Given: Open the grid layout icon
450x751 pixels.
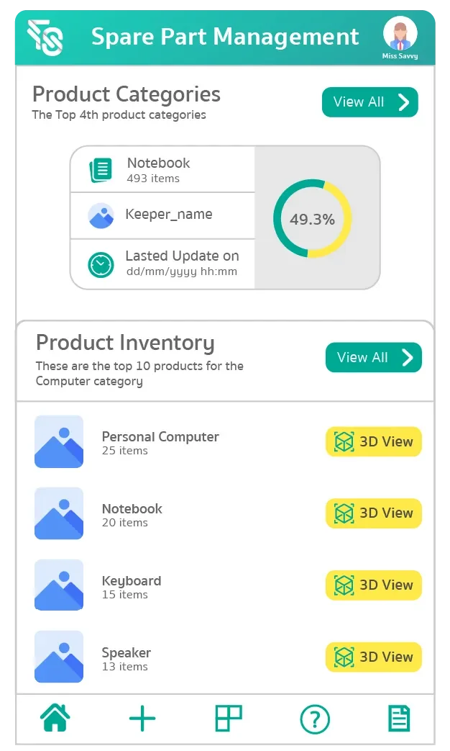Looking at the screenshot, I should tap(229, 718).
